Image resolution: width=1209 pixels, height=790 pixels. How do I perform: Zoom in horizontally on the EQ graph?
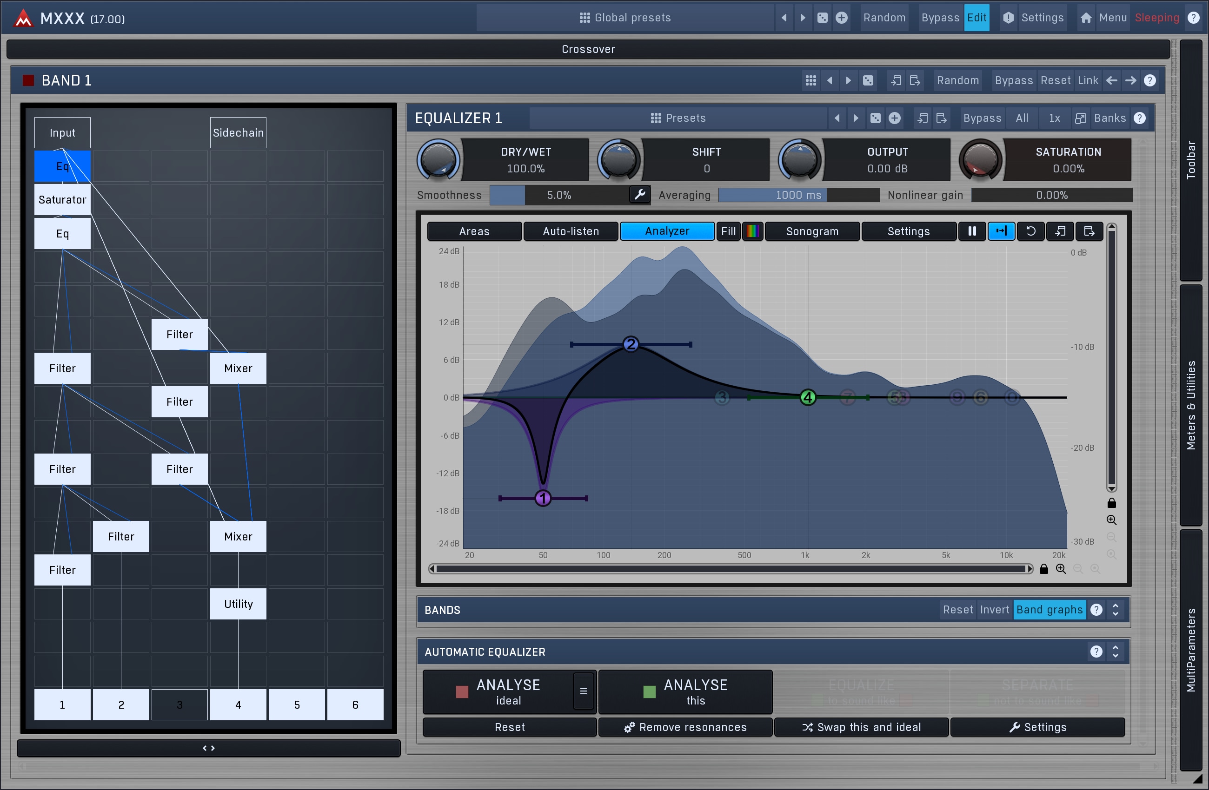(1061, 569)
